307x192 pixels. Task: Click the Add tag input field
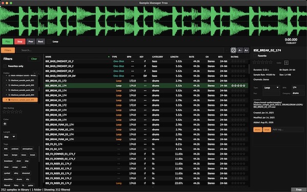(288, 130)
